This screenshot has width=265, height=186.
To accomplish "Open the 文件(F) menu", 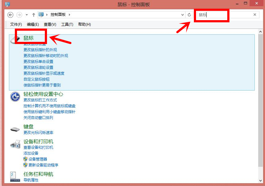I will 16,24.
